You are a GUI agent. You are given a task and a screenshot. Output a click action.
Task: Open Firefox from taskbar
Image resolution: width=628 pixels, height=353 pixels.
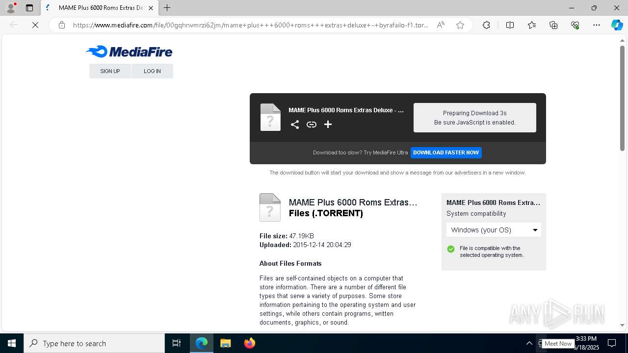pos(249,343)
